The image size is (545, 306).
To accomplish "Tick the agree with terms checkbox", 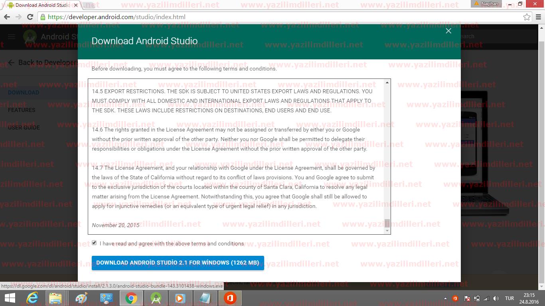I will (94, 243).
